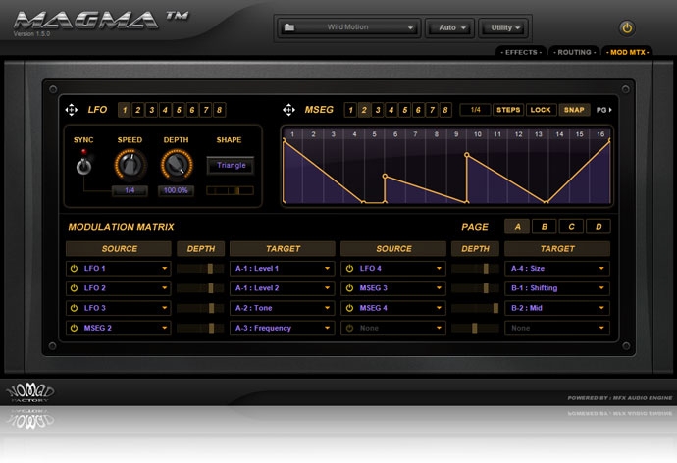677x463 pixels.
Task: Select modulation matrix page A
Action: point(517,227)
